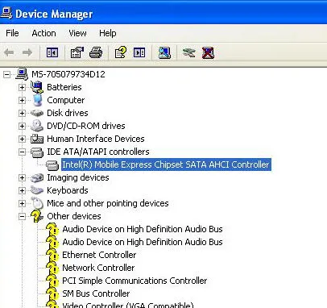Toggle the console tree pane toolbar icon
327x308 pixels.
52,52
